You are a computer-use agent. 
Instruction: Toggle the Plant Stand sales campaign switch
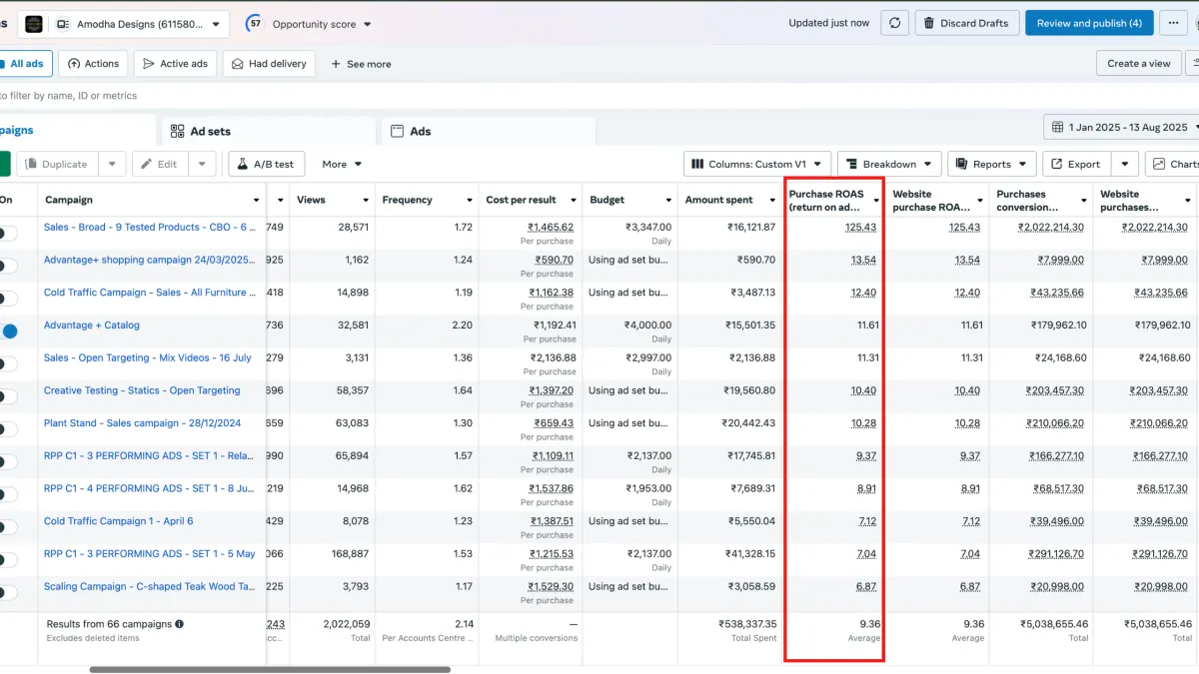point(8,429)
